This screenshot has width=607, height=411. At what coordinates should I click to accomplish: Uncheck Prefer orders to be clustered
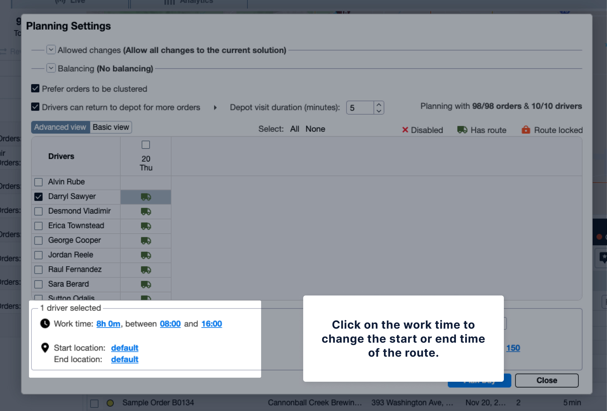coord(36,89)
